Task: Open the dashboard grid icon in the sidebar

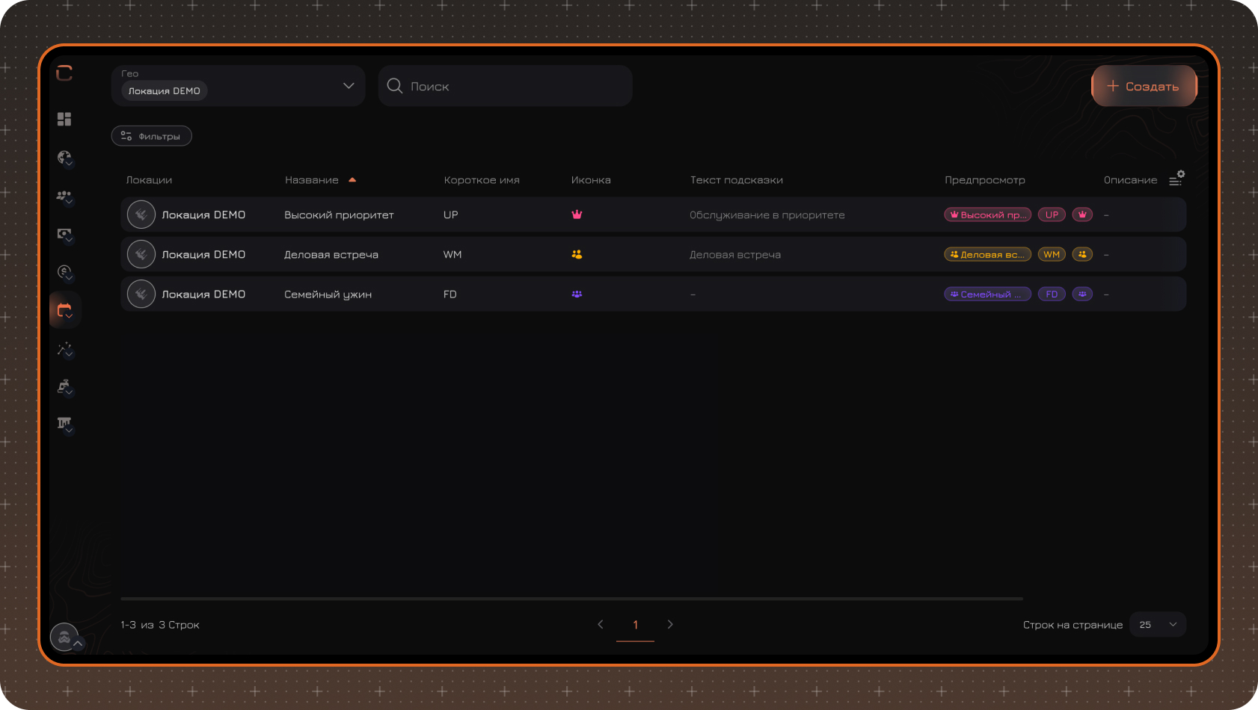Action: pyautogui.click(x=64, y=119)
